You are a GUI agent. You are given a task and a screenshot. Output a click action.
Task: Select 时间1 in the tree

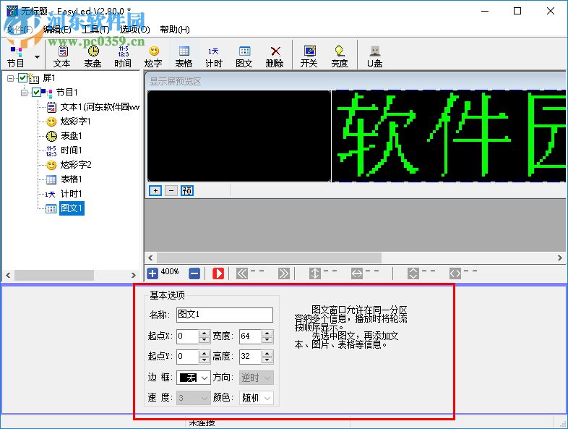pos(72,150)
